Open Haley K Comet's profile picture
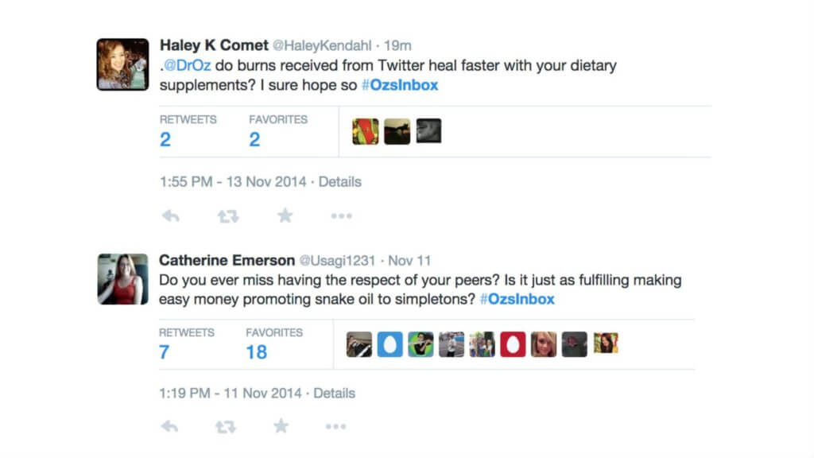This screenshot has height=458, width=814. [x=122, y=64]
